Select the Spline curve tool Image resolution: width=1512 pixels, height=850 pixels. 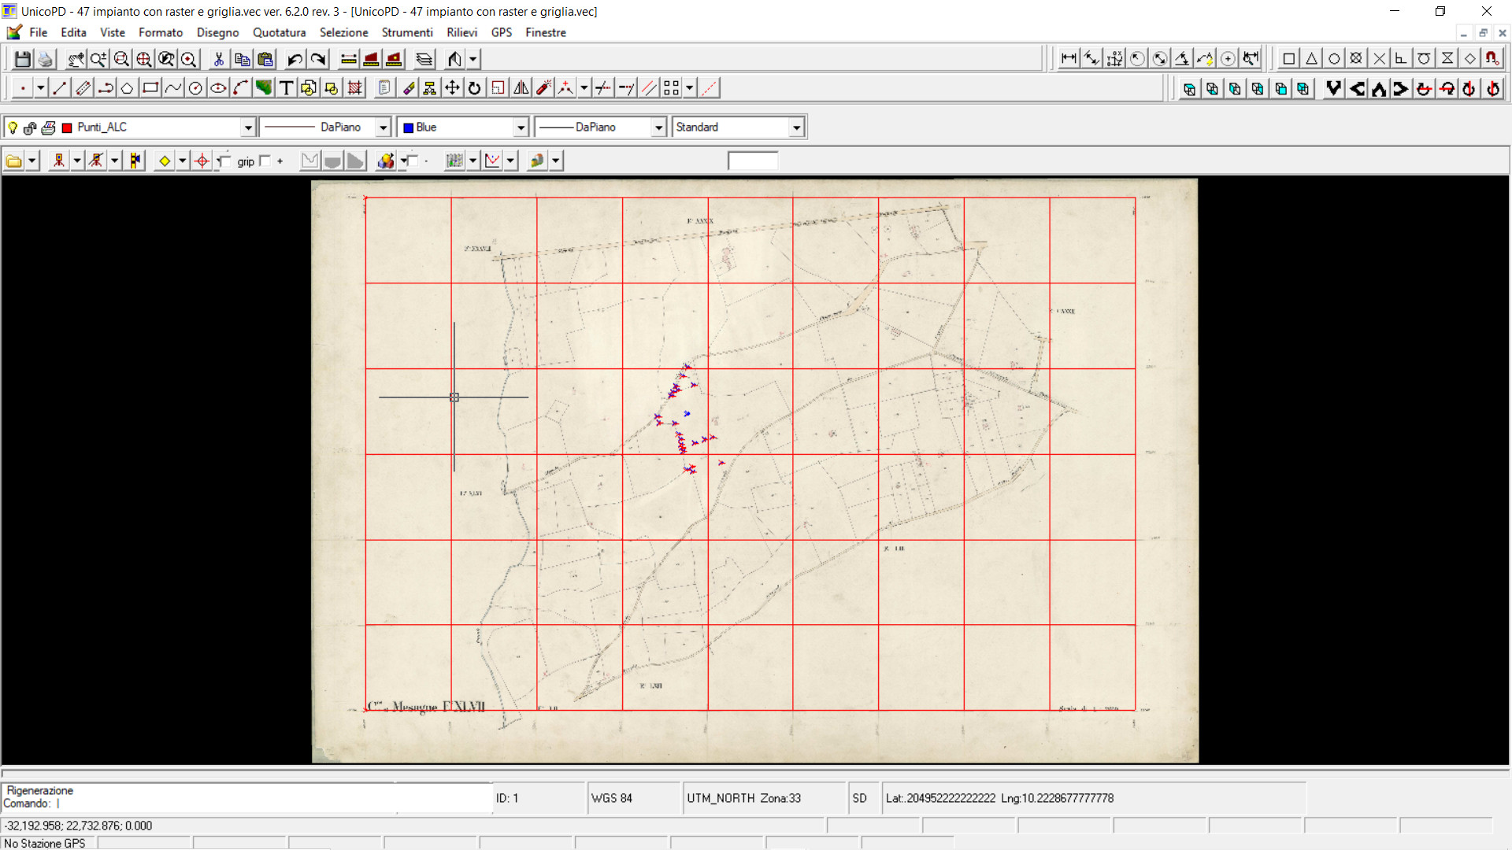[x=172, y=88]
